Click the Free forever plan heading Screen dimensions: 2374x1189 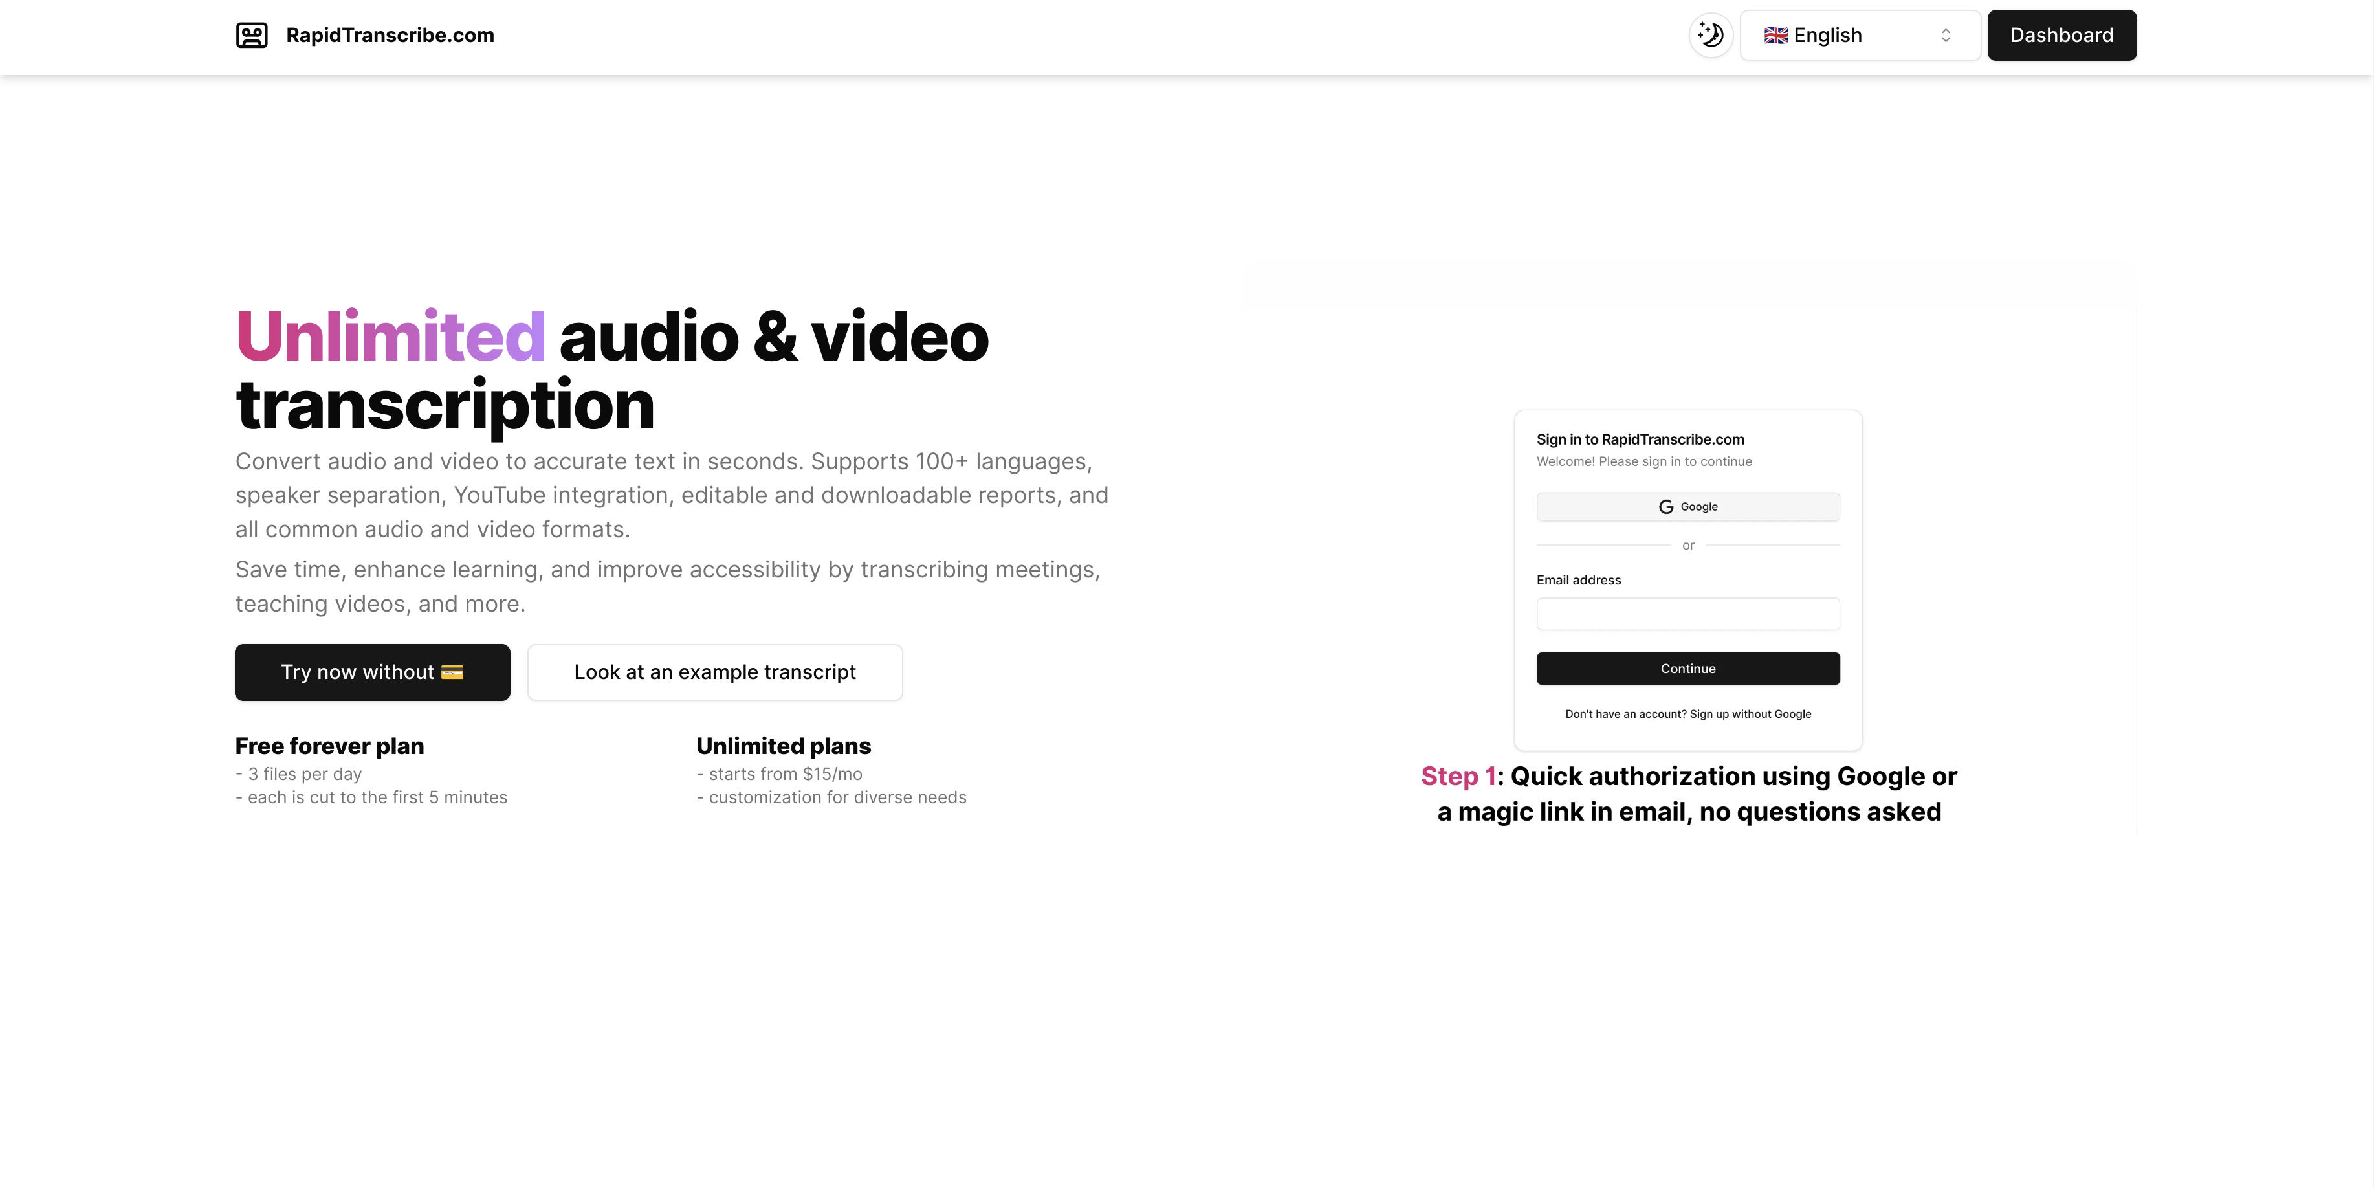tap(329, 746)
